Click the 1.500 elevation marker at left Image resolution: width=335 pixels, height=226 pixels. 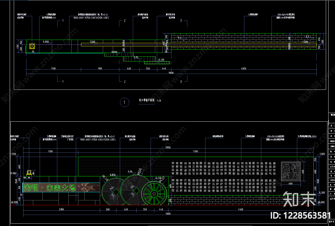(13, 154)
